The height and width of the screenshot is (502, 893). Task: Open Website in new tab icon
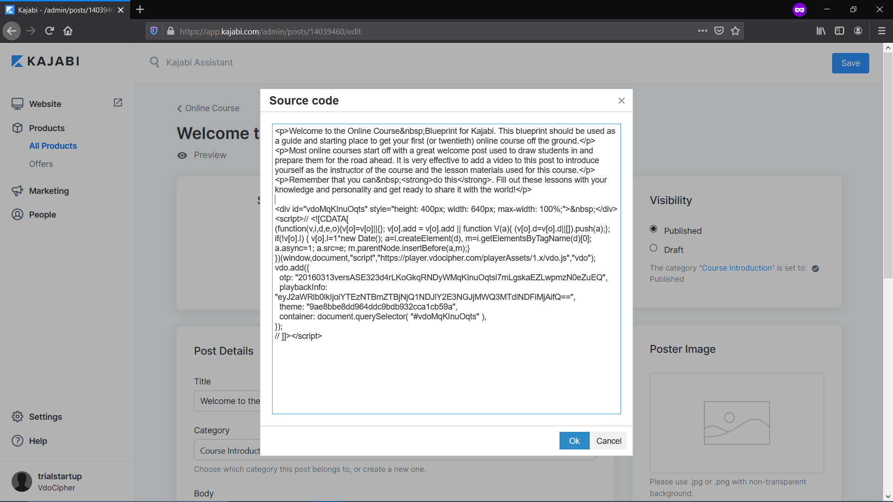(x=118, y=103)
